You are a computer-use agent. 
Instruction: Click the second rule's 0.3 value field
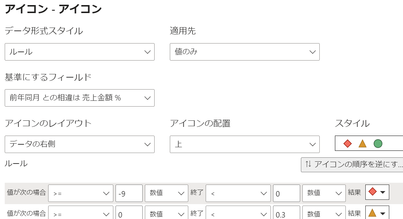coord(286,214)
